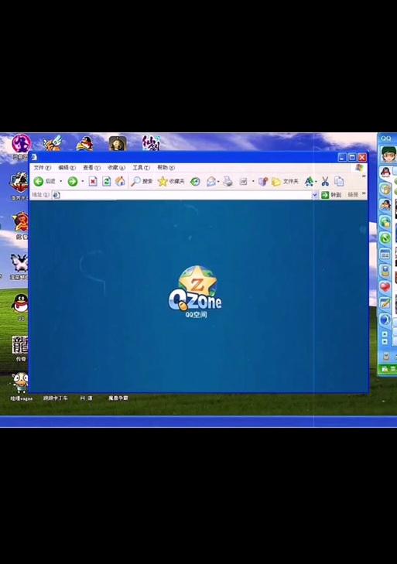The image size is (397, 564).
Task: Click inside the address bar field
Action: tap(182, 195)
